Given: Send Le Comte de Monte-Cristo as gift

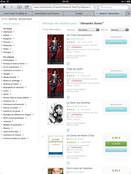Looking at the screenshot, I should (x=116, y=150).
